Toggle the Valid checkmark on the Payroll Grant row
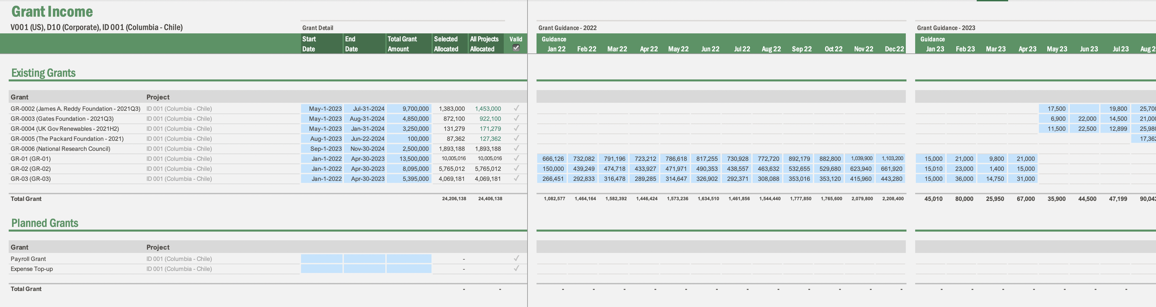This screenshot has height=307, width=1156. click(516, 258)
